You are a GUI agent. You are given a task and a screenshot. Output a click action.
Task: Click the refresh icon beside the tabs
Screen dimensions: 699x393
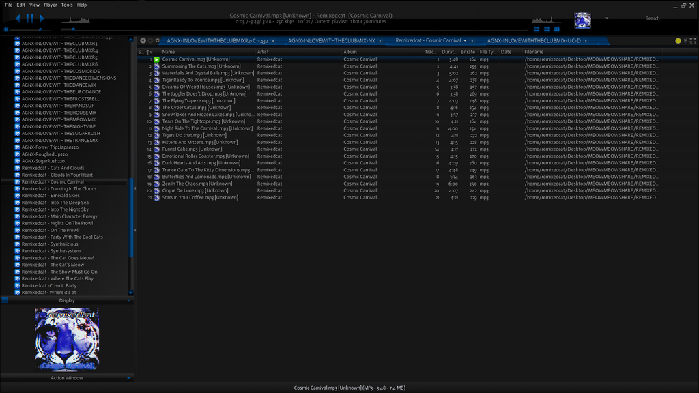pos(158,40)
